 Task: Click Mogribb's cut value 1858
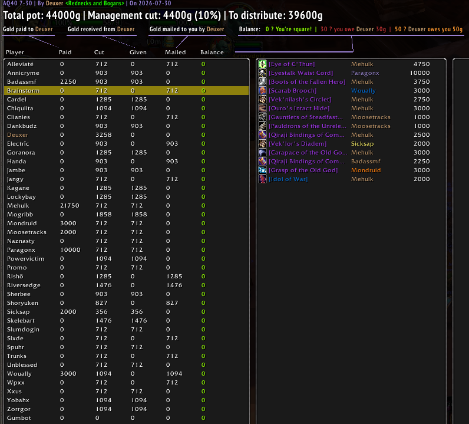click(x=104, y=215)
